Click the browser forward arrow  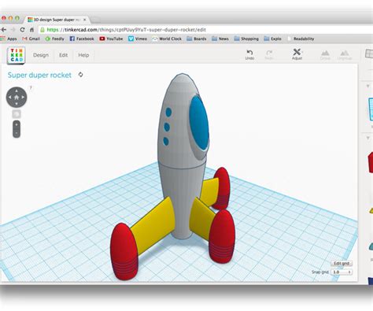[13, 30]
